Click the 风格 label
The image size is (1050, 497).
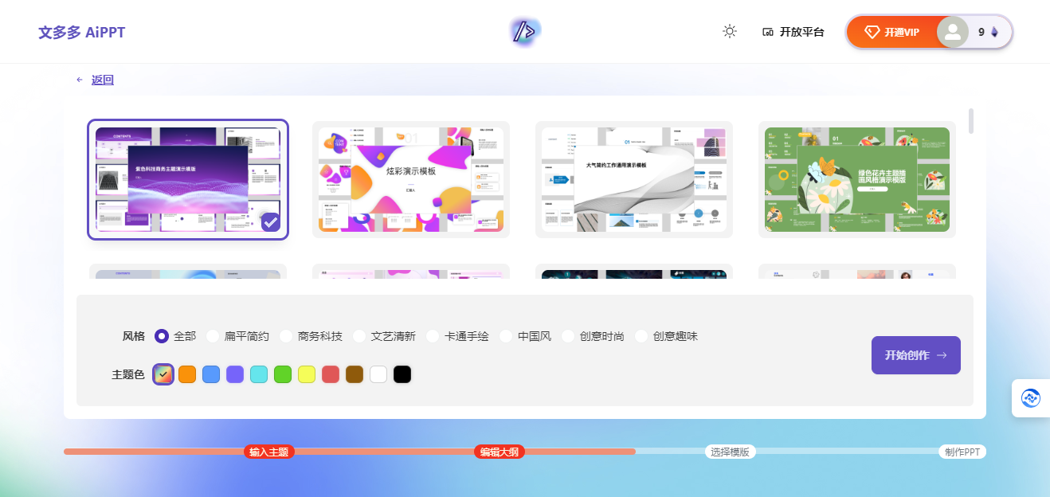(x=134, y=336)
